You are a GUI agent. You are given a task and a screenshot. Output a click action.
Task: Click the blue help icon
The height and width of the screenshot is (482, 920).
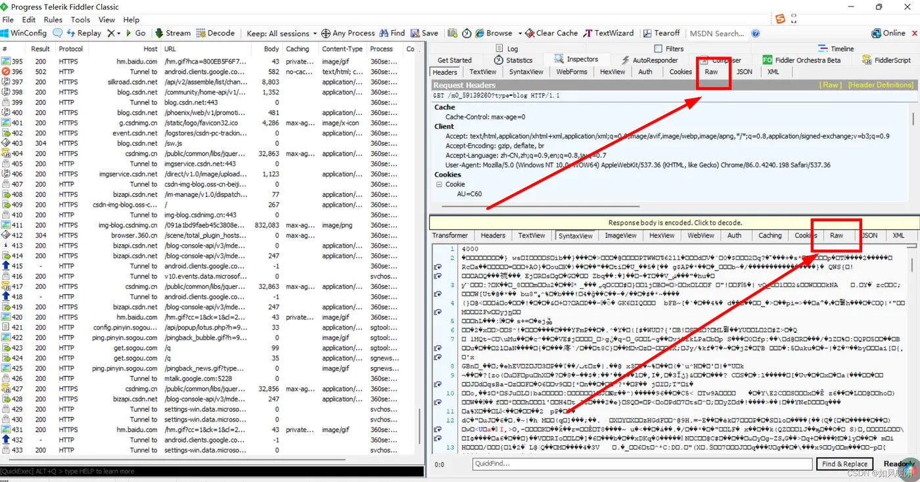click(x=756, y=33)
